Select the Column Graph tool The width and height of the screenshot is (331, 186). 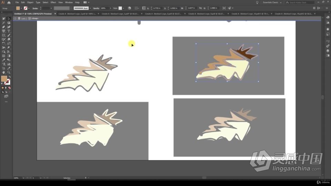(9, 64)
